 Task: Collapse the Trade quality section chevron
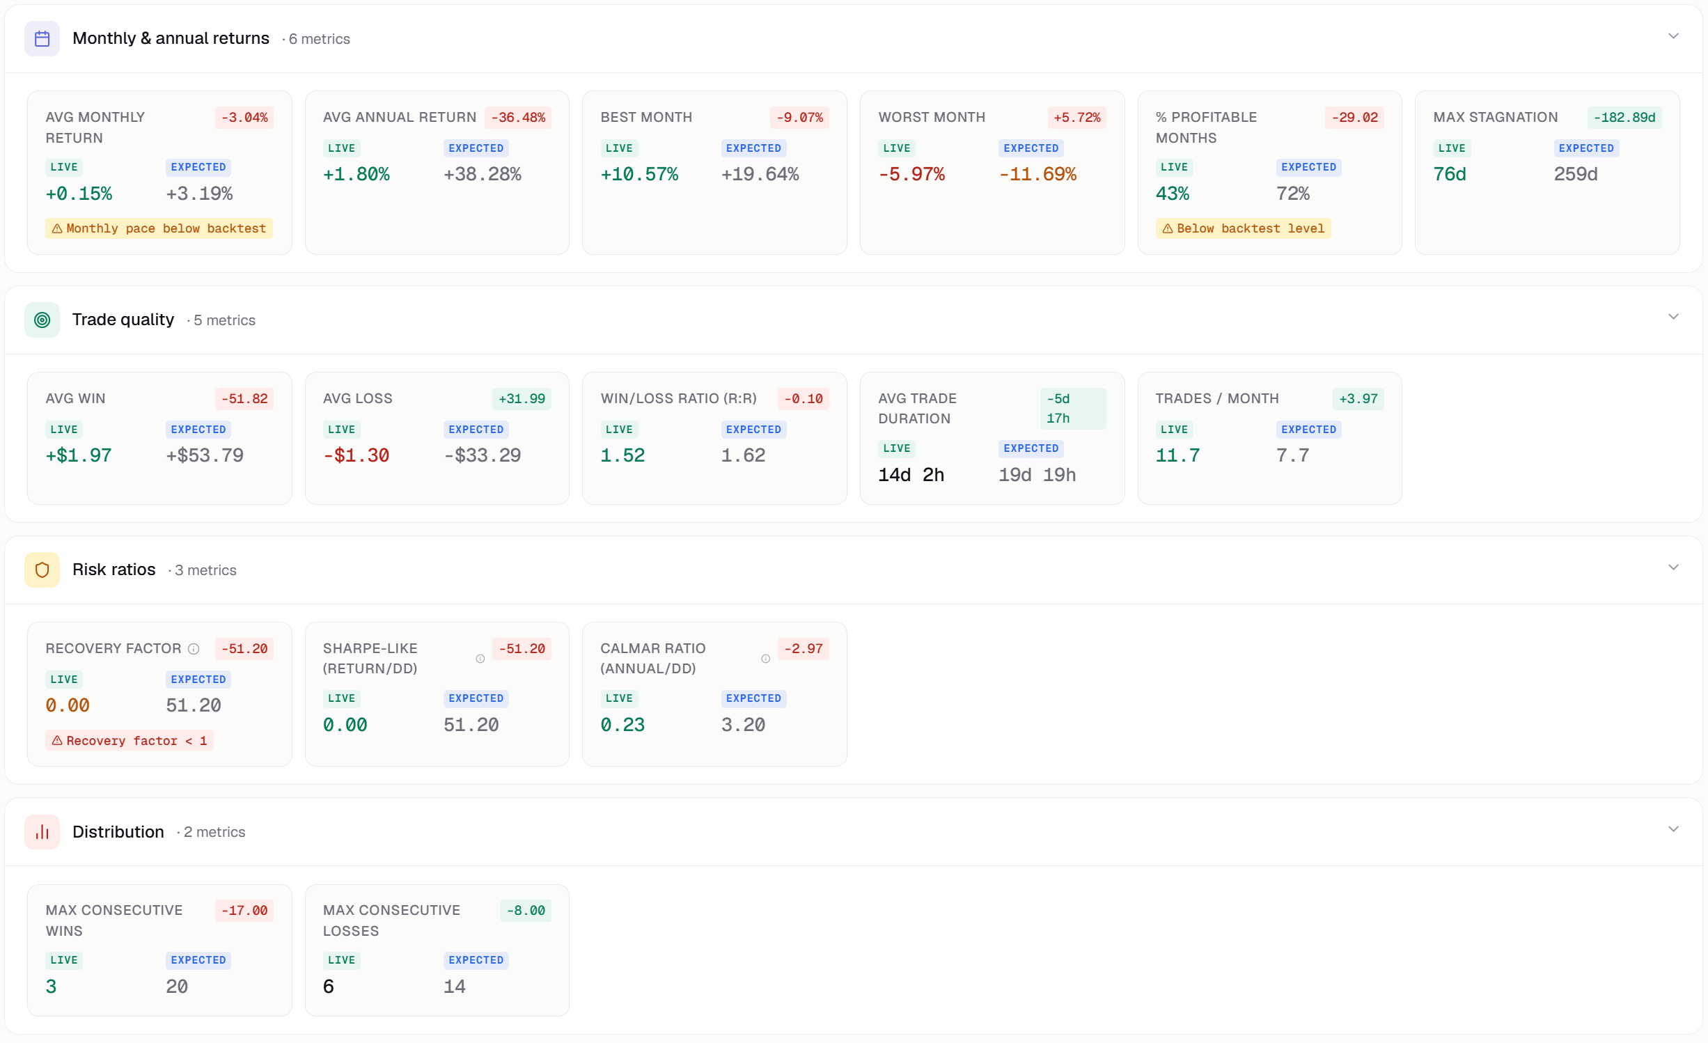tap(1673, 317)
